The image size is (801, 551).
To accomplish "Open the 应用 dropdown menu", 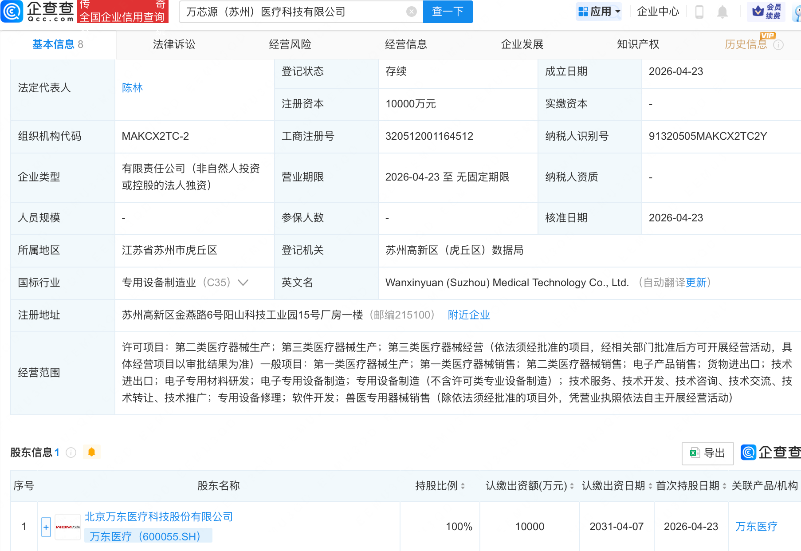I will (599, 11).
